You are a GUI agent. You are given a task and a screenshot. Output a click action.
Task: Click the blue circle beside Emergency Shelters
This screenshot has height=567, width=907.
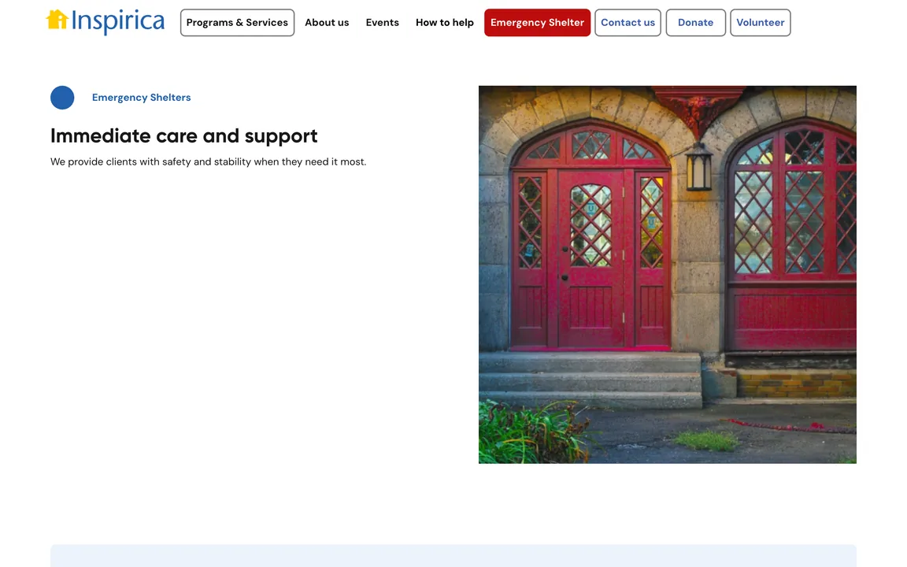pyautogui.click(x=62, y=97)
